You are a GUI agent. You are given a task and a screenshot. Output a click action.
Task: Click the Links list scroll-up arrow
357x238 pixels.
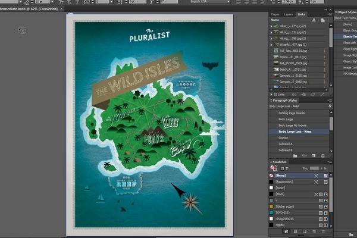[331, 26]
